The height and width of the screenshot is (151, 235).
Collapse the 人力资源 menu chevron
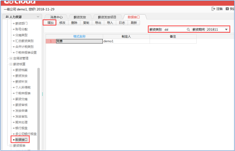click(x=38, y=17)
